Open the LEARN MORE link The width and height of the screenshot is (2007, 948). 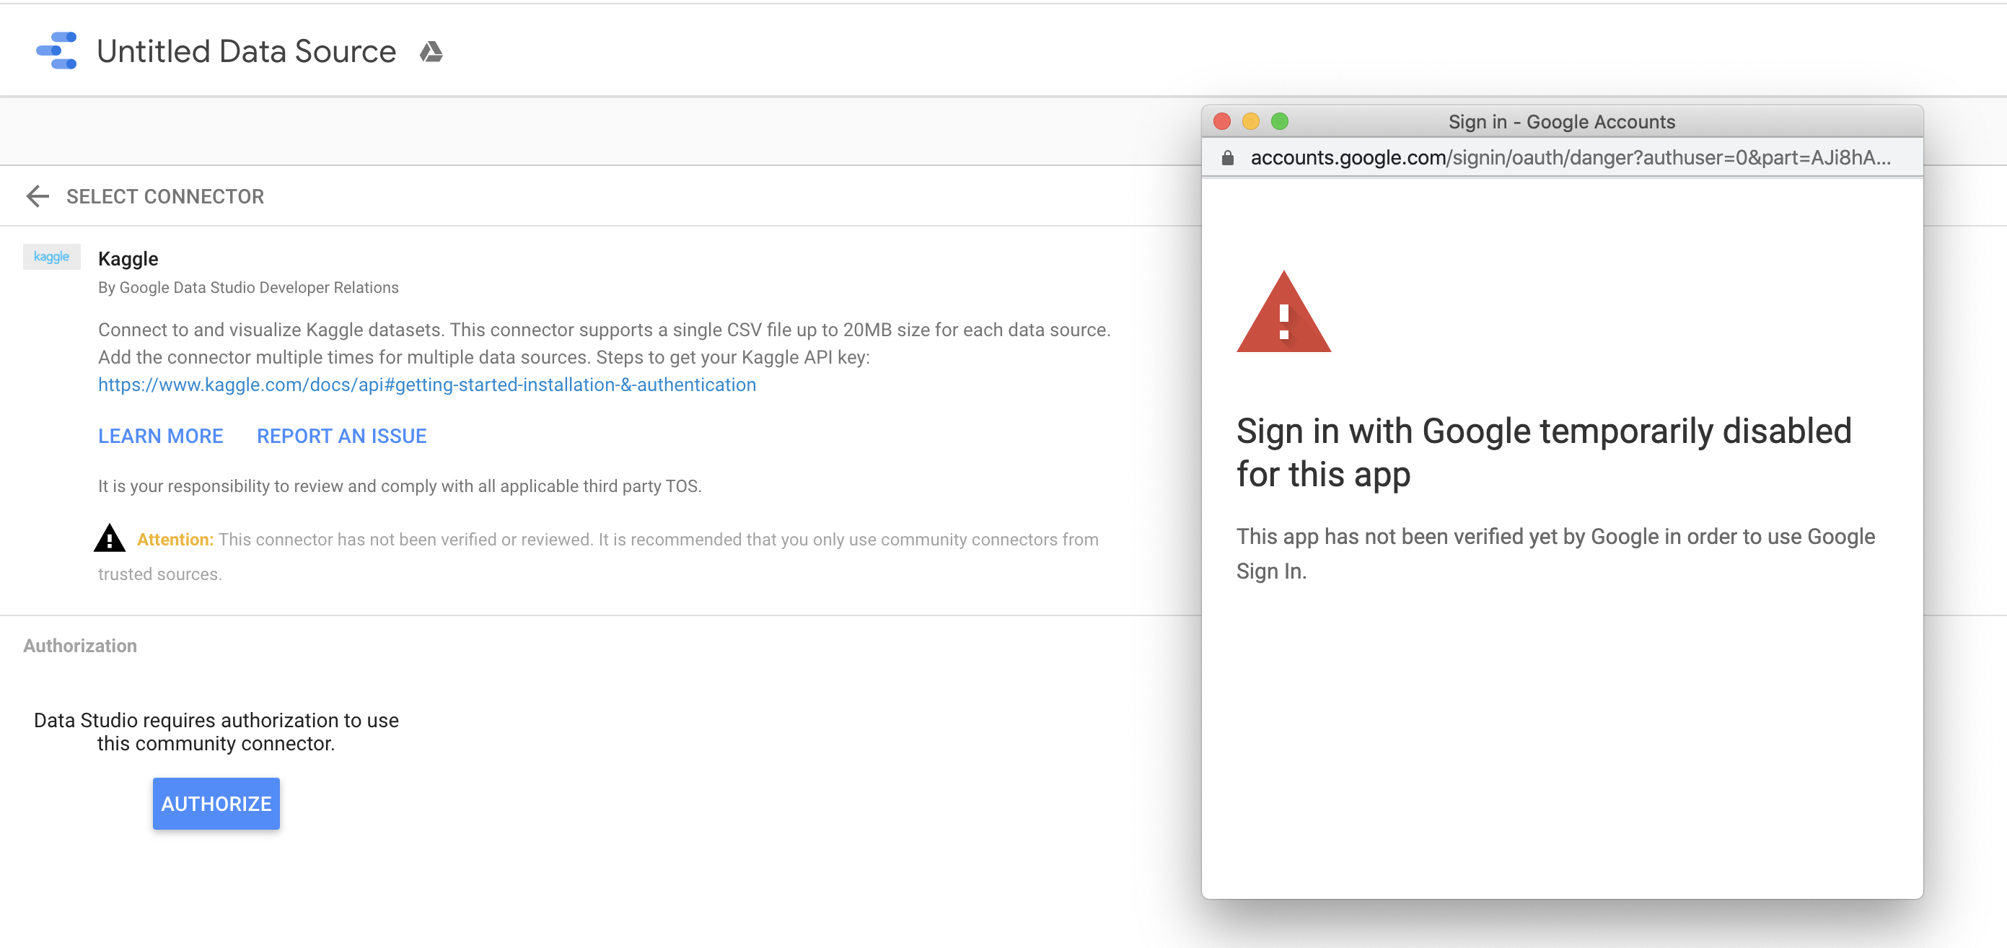coord(160,436)
